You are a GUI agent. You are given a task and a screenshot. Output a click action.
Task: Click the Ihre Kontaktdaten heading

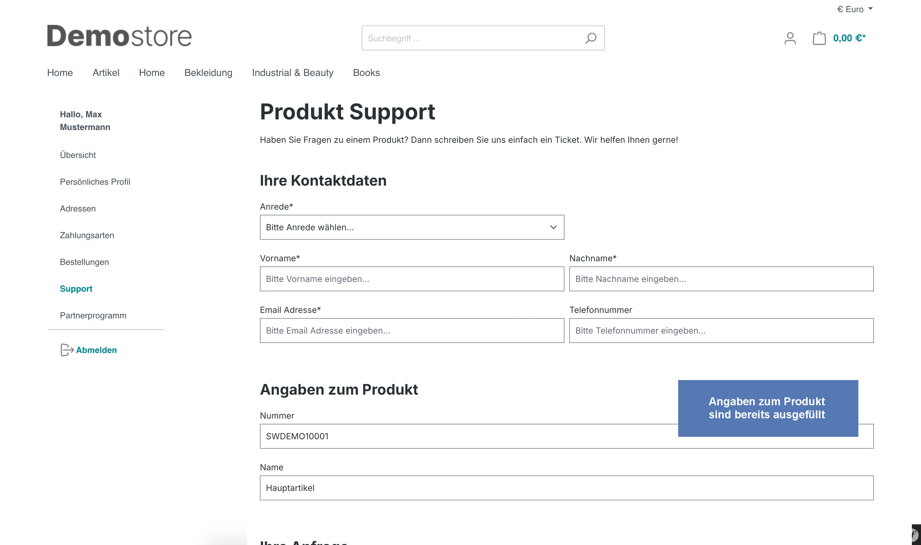coord(323,181)
